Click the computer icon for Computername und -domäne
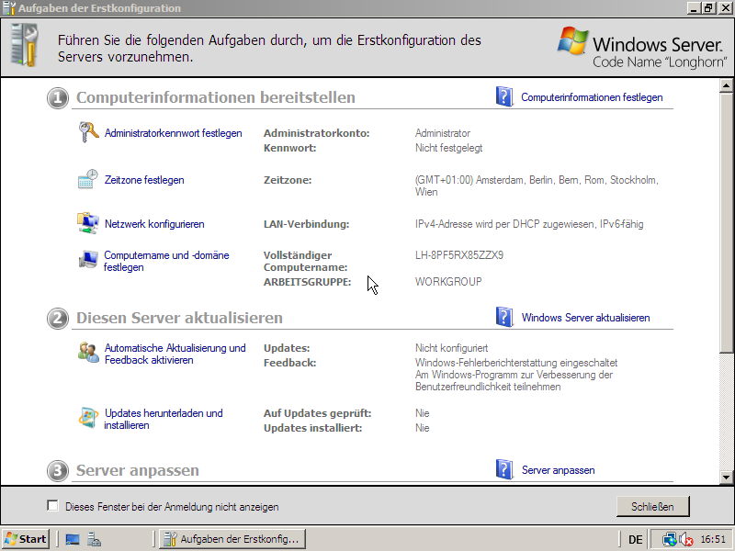This screenshot has width=735, height=551. pos(88,259)
